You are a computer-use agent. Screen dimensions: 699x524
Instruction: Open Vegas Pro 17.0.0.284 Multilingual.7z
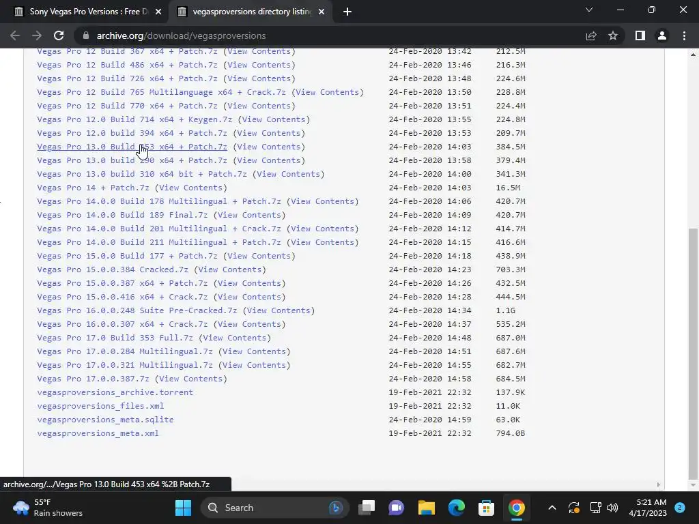click(125, 351)
